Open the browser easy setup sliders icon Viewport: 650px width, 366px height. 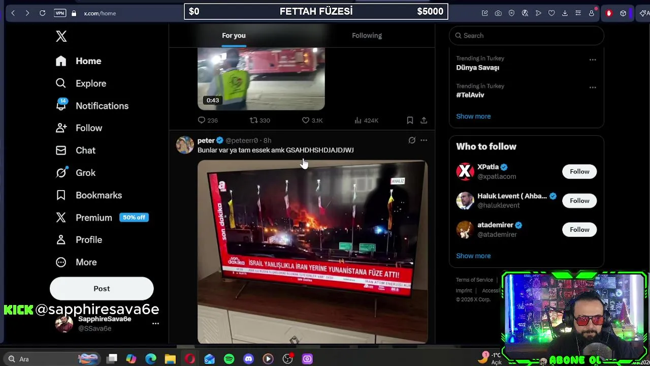pyautogui.click(x=578, y=13)
